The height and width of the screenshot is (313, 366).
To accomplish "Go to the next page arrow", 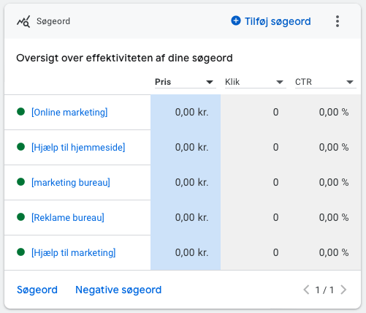I will pos(343,290).
